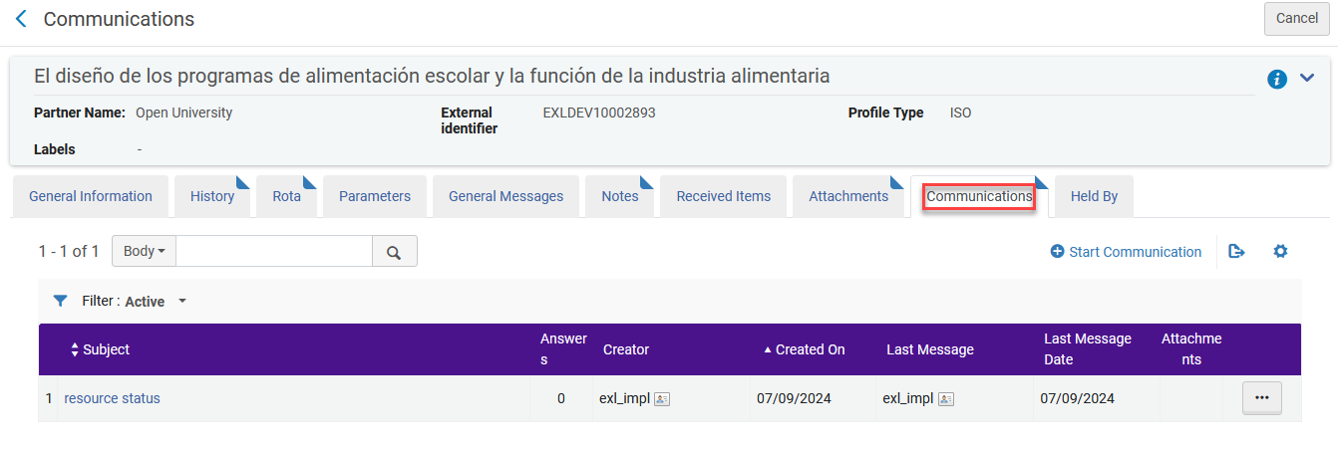Open the Received Items tab
1338x451 pixels.
click(x=723, y=196)
